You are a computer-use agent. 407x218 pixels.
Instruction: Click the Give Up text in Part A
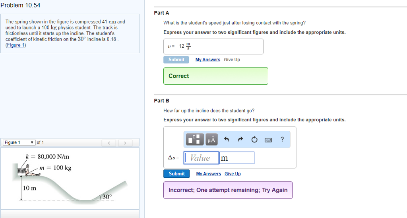[232, 60]
